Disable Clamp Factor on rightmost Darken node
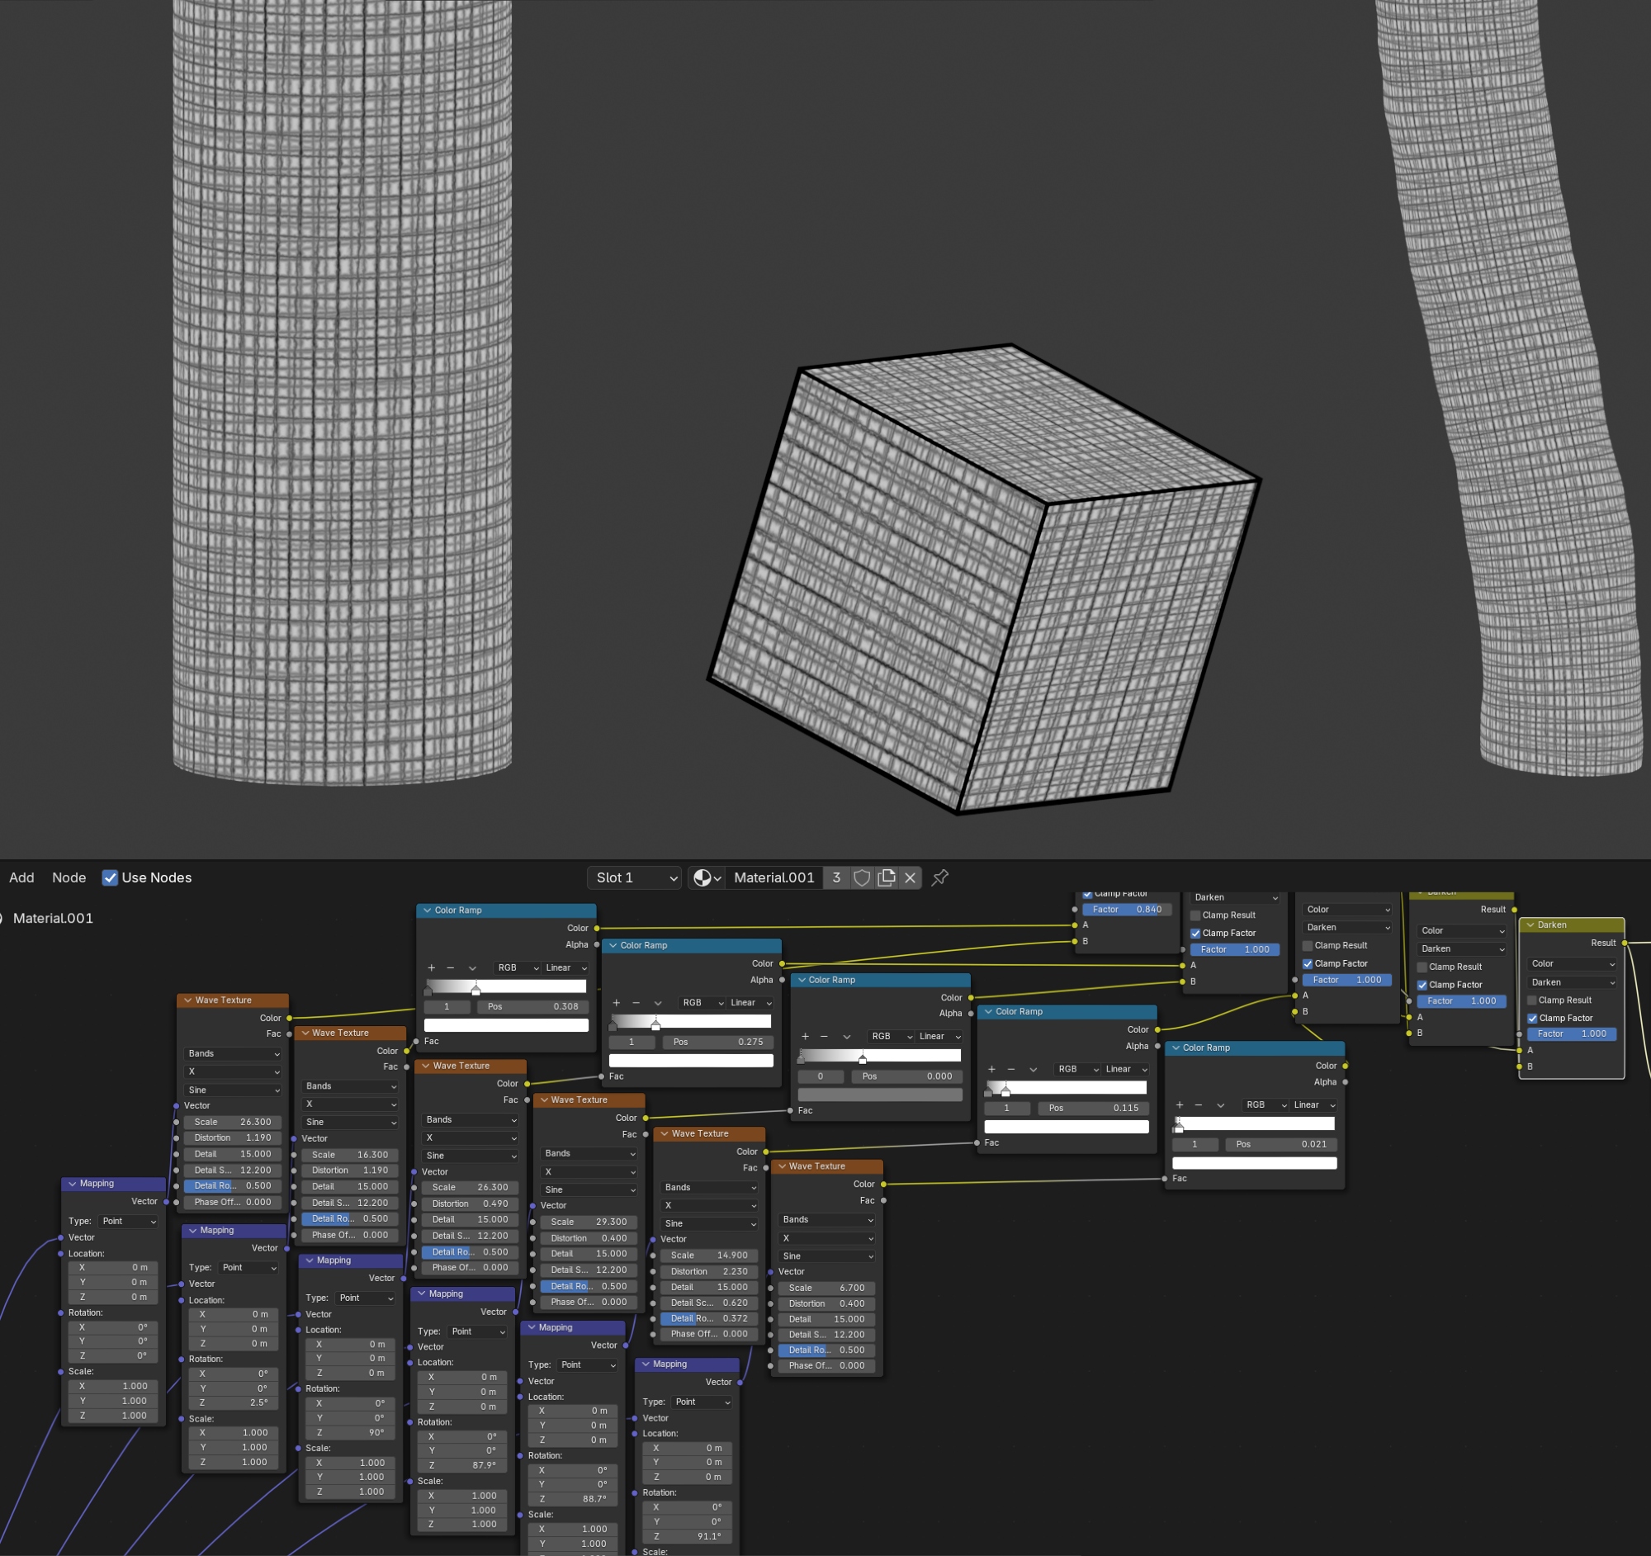The width and height of the screenshot is (1651, 1556). (1532, 1018)
